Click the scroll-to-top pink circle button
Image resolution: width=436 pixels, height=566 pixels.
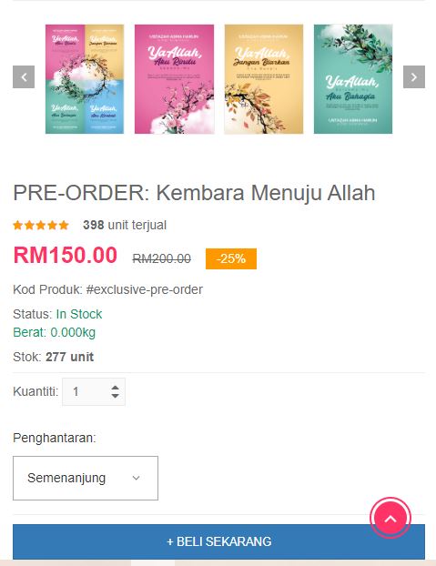(390, 518)
